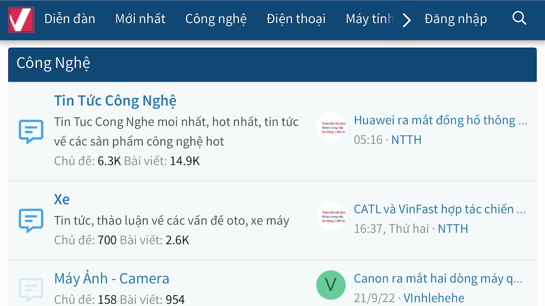Open the Máy tính navigation item
The width and height of the screenshot is (545, 306).
point(370,19)
